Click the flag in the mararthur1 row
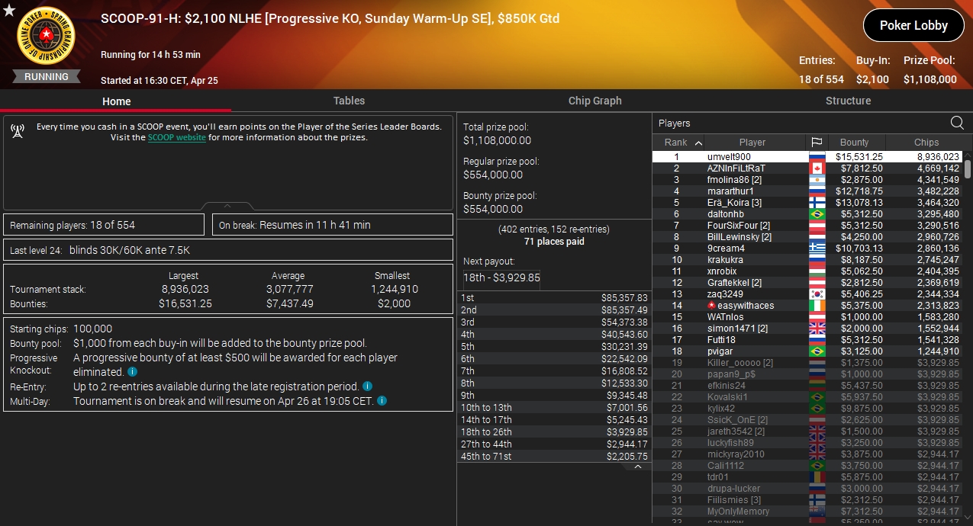 click(x=816, y=191)
